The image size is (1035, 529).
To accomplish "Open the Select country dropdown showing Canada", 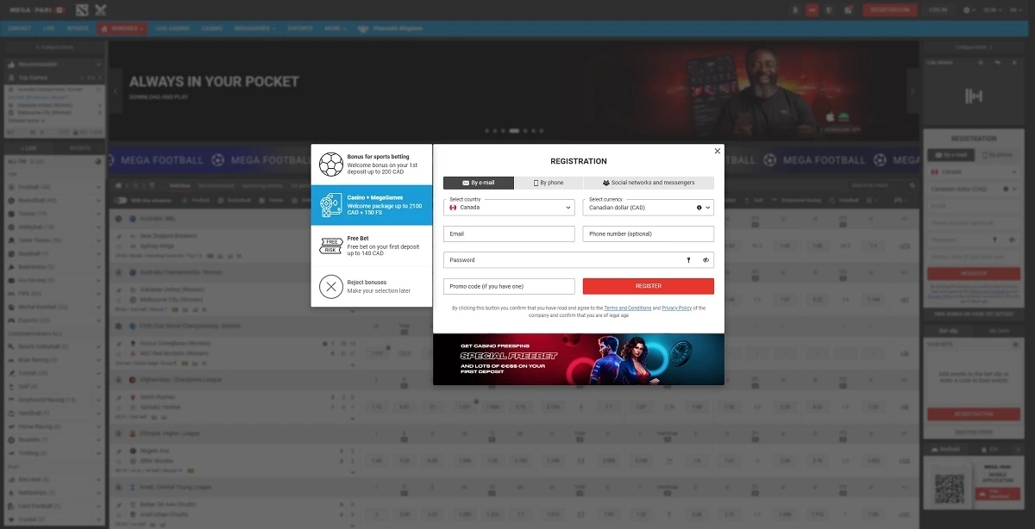I will (509, 207).
